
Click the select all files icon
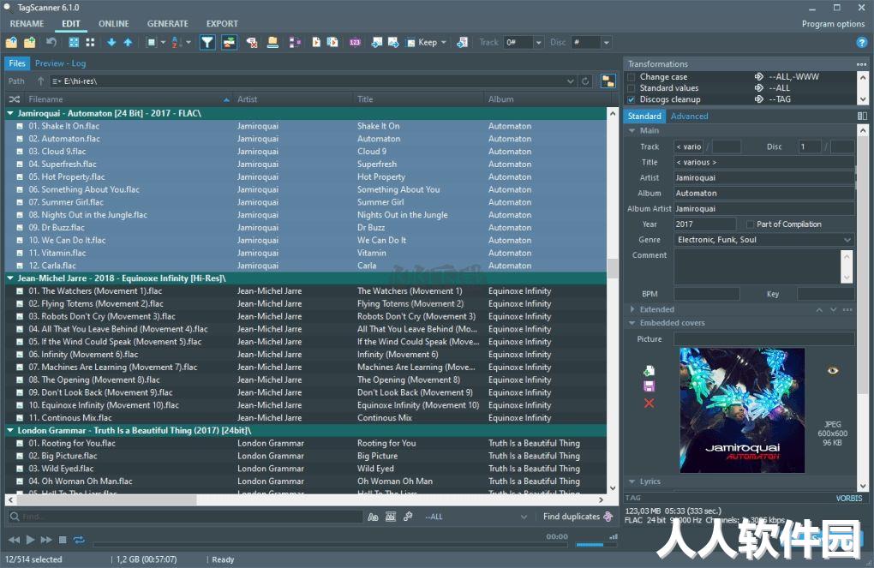74,42
